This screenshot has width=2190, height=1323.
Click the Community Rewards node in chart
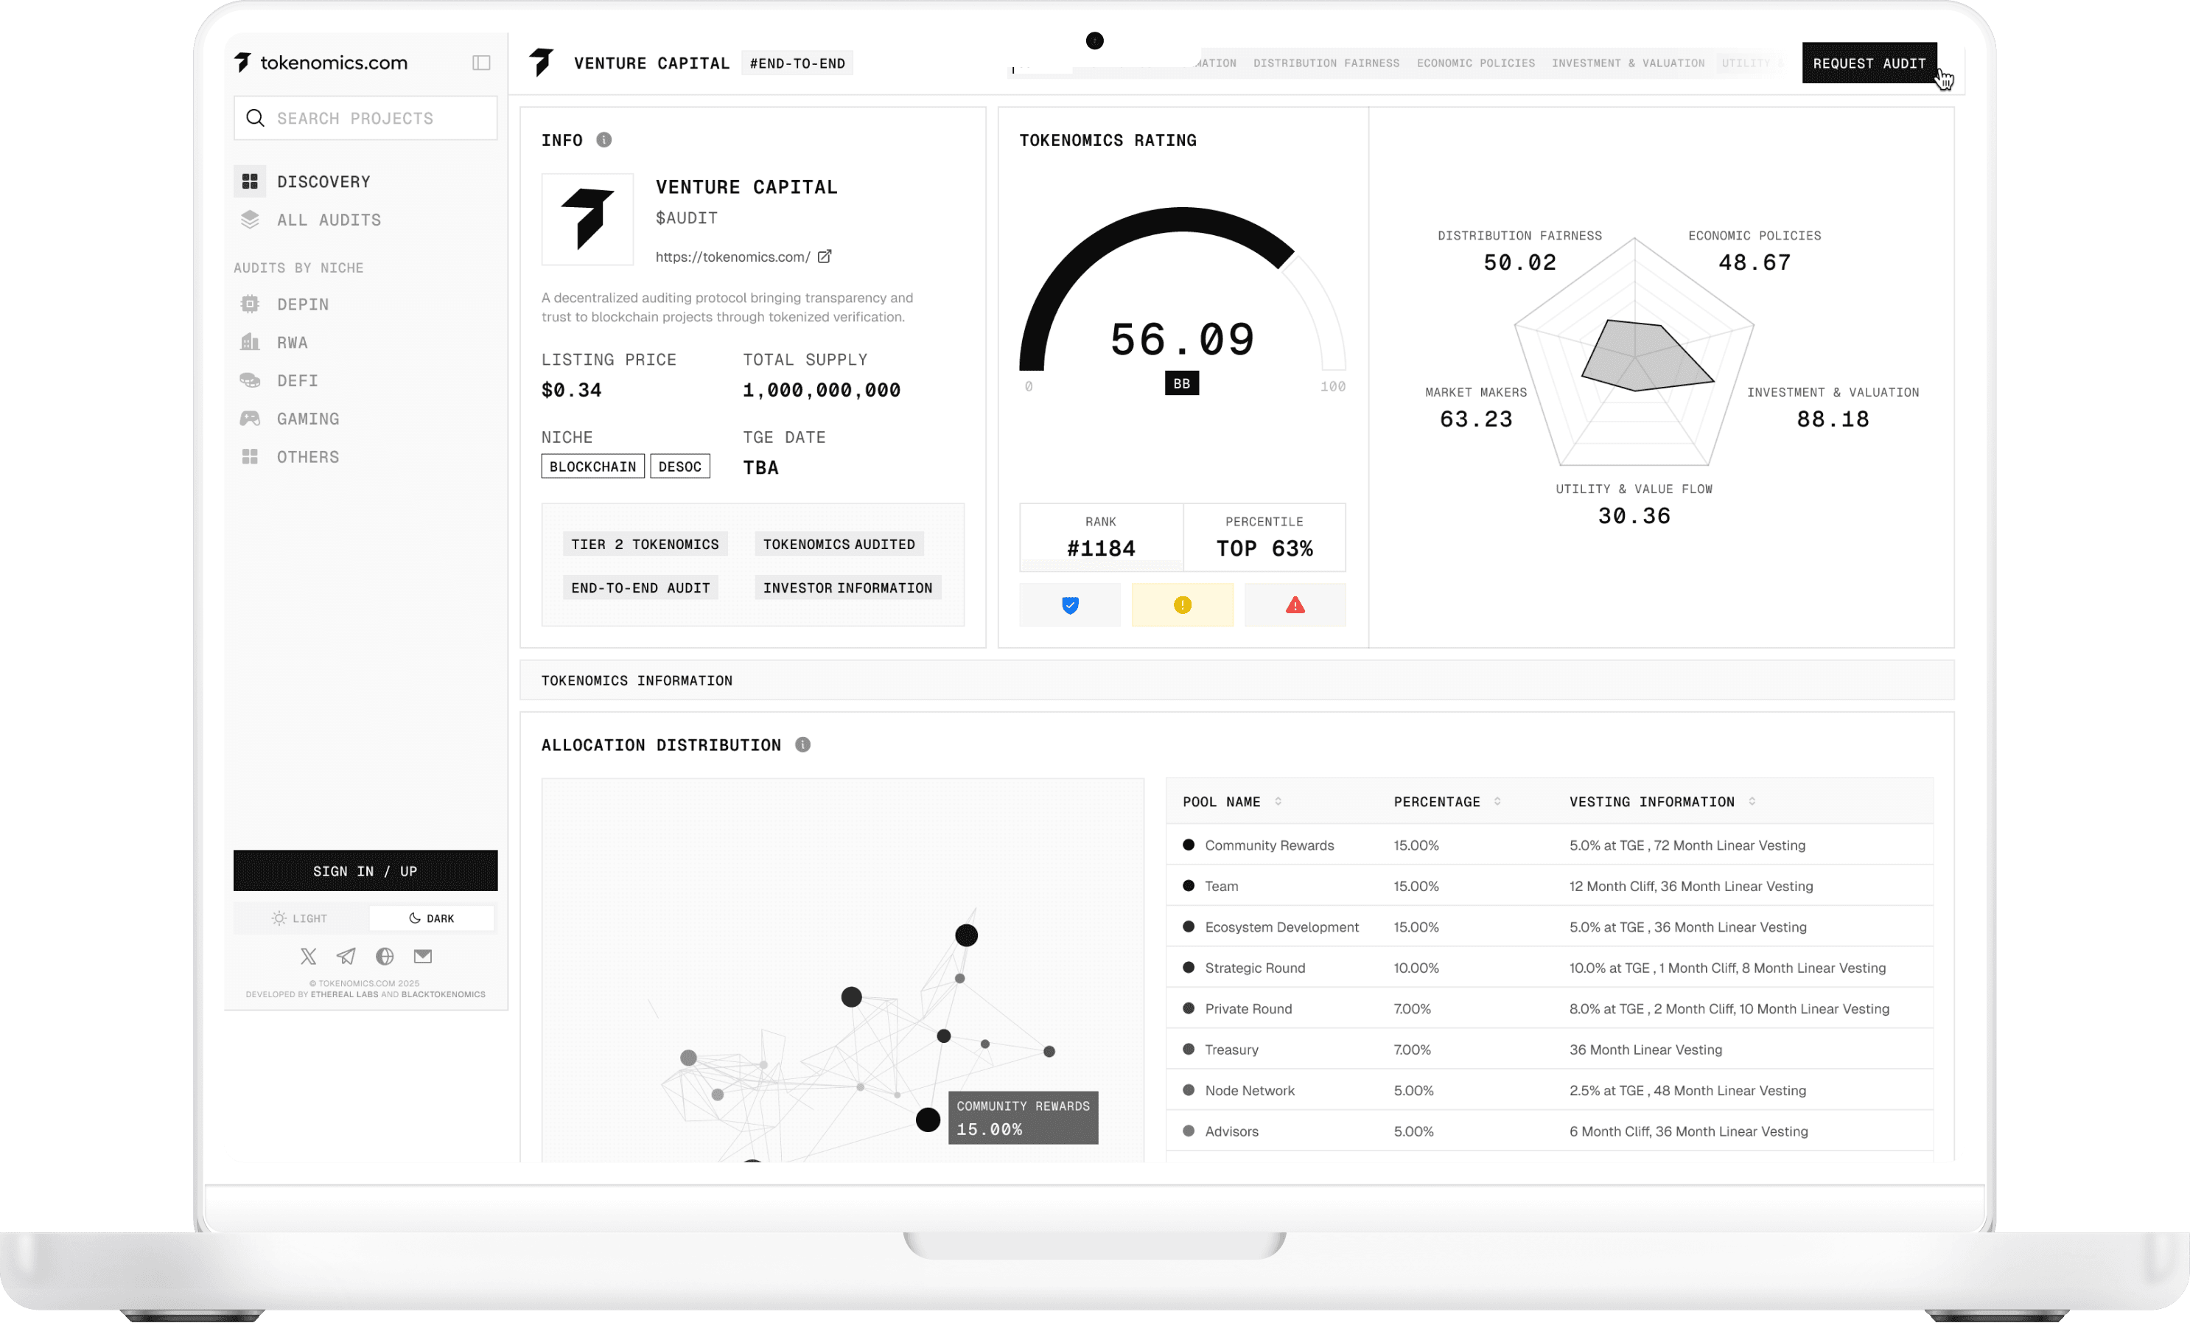(927, 1120)
